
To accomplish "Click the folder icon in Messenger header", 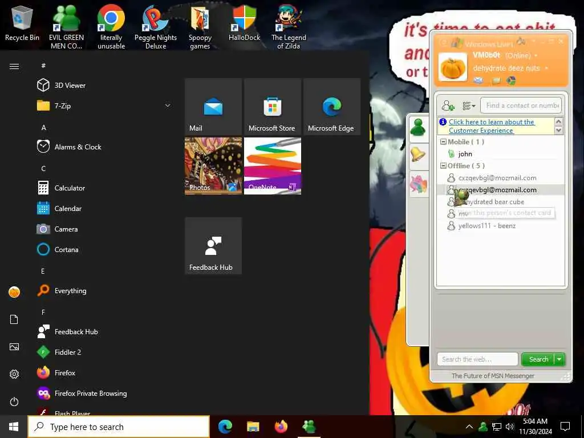I will pyautogui.click(x=496, y=80).
